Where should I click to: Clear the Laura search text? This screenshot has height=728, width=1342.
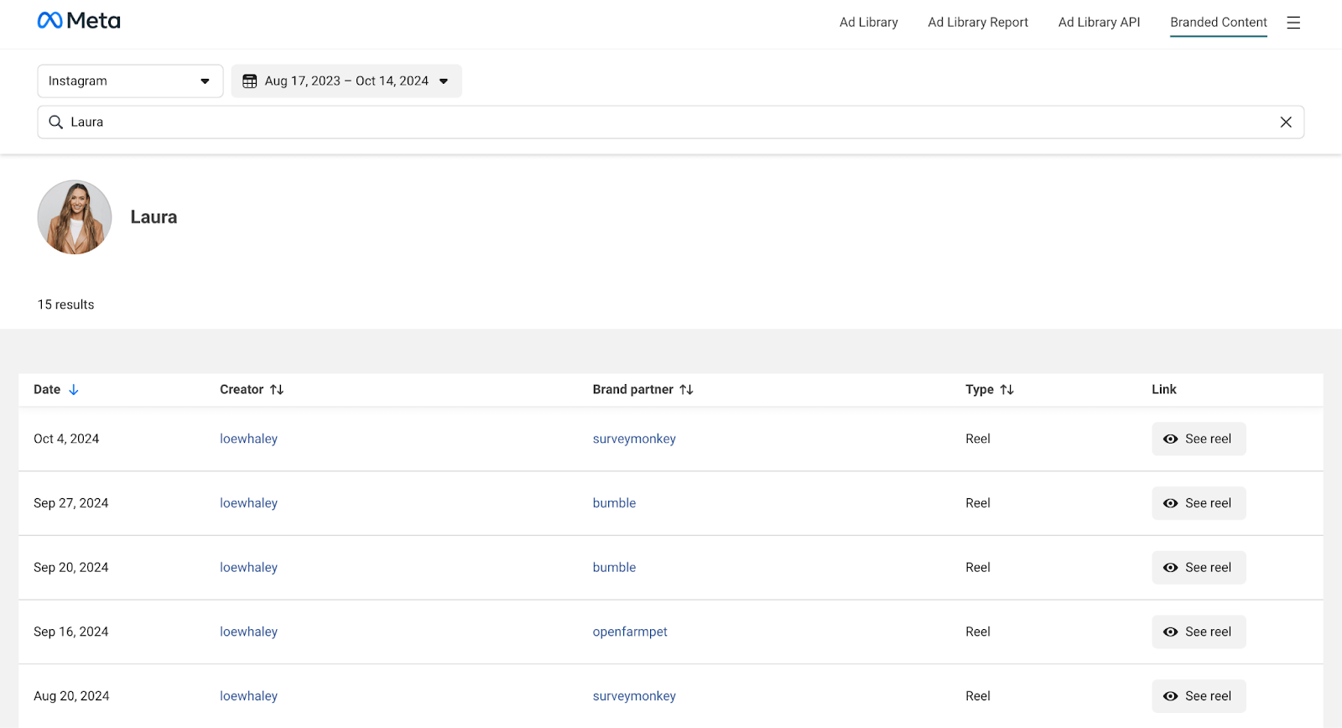point(1286,122)
